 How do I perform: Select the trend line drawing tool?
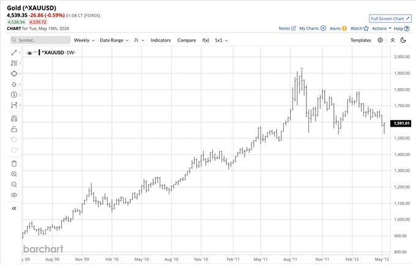pos(14,53)
